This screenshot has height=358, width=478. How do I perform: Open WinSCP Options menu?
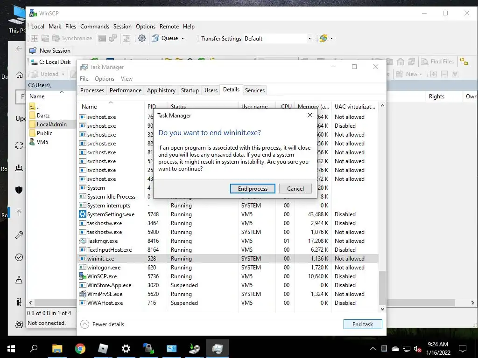146,27
